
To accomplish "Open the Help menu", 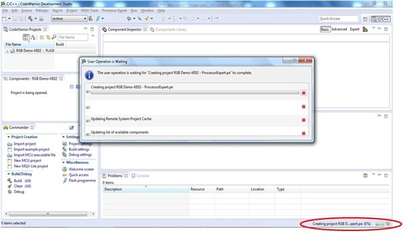I will coord(161,10).
